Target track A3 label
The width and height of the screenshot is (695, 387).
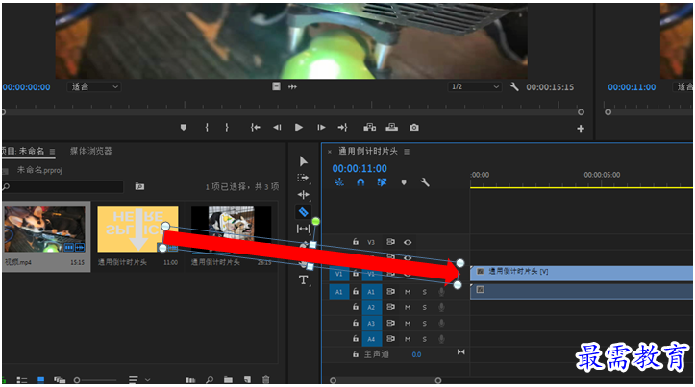click(x=371, y=324)
